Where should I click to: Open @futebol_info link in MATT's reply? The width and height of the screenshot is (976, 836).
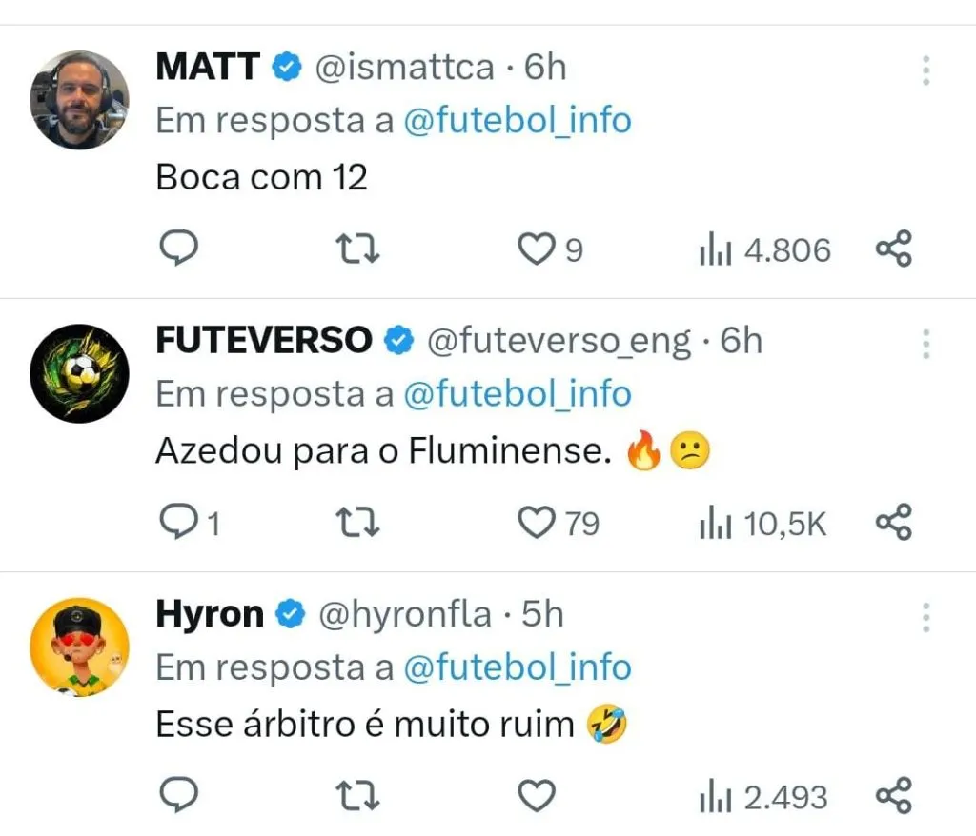point(518,121)
